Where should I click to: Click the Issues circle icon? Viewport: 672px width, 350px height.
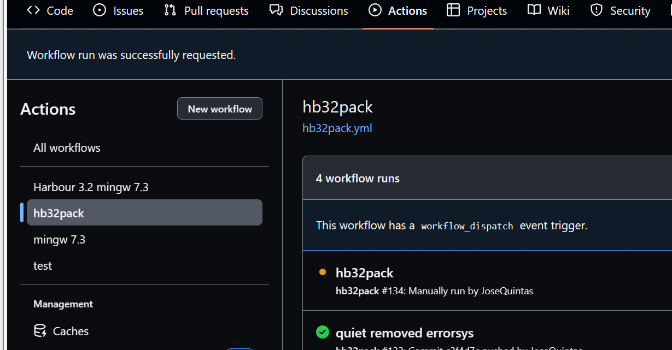(x=100, y=10)
